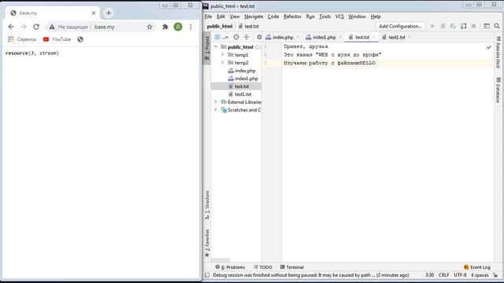This screenshot has height=283, width=504.
Task: Click the collapse all icon in Project panel
Action: [x=246, y=37]
